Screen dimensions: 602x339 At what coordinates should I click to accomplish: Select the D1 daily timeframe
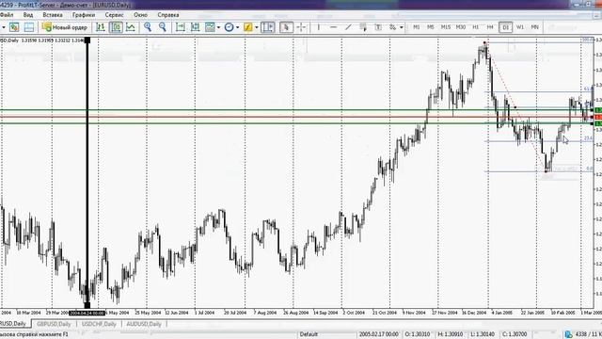coord(505,27)
